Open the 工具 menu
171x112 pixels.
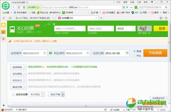pyautogui.click(x=139, y=2)
